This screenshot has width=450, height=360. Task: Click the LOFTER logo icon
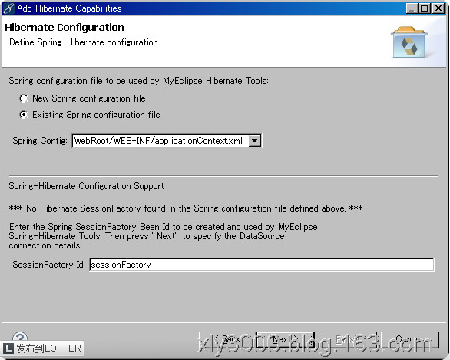(x=8, y=348)
